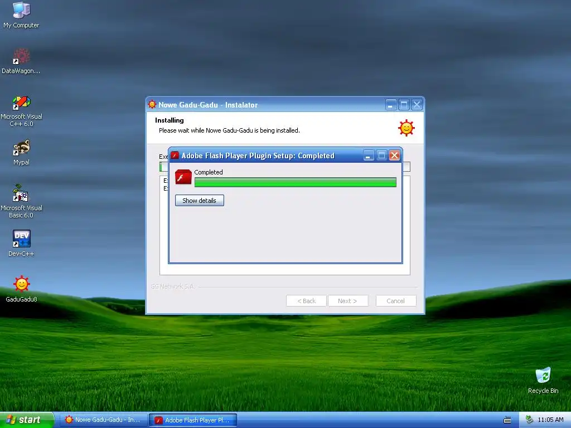Image resolution: width=571 pixels, height=428 pixels.
Task: Close the Adobe Flash Player Plugin Setup window
Action: 394,156
